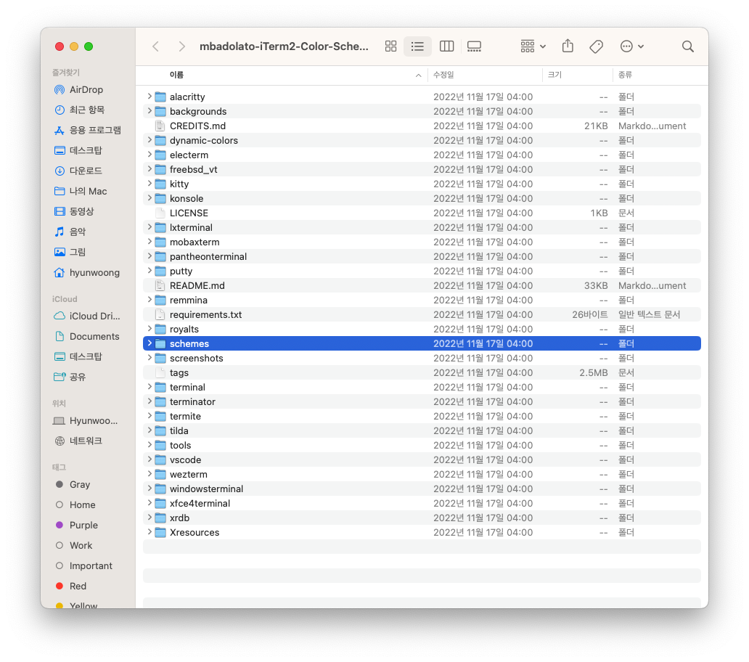The image size is (749, 662).
Task: Expand the xrdb folder
Action: pos(150,518)
